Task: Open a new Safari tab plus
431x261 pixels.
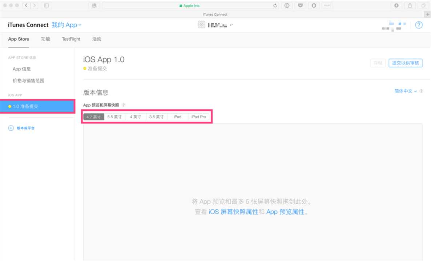Action: 427,14
